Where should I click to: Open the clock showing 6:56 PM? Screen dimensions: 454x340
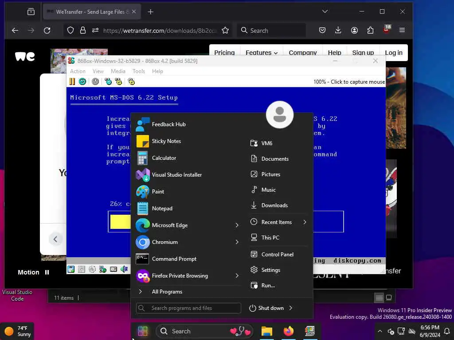click(430, 331)
